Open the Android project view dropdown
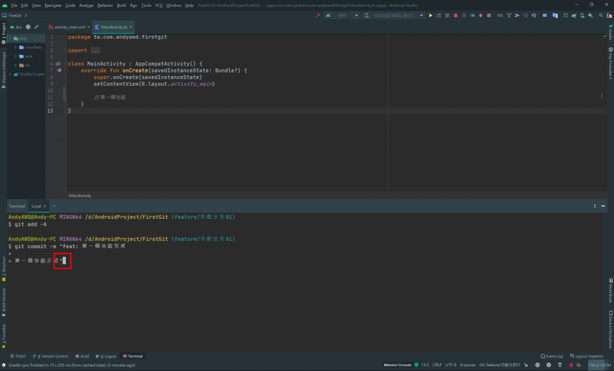 [16, 27]
